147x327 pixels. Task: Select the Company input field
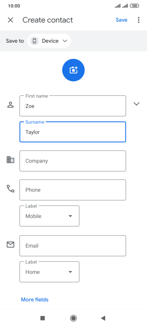coord(73,161)
